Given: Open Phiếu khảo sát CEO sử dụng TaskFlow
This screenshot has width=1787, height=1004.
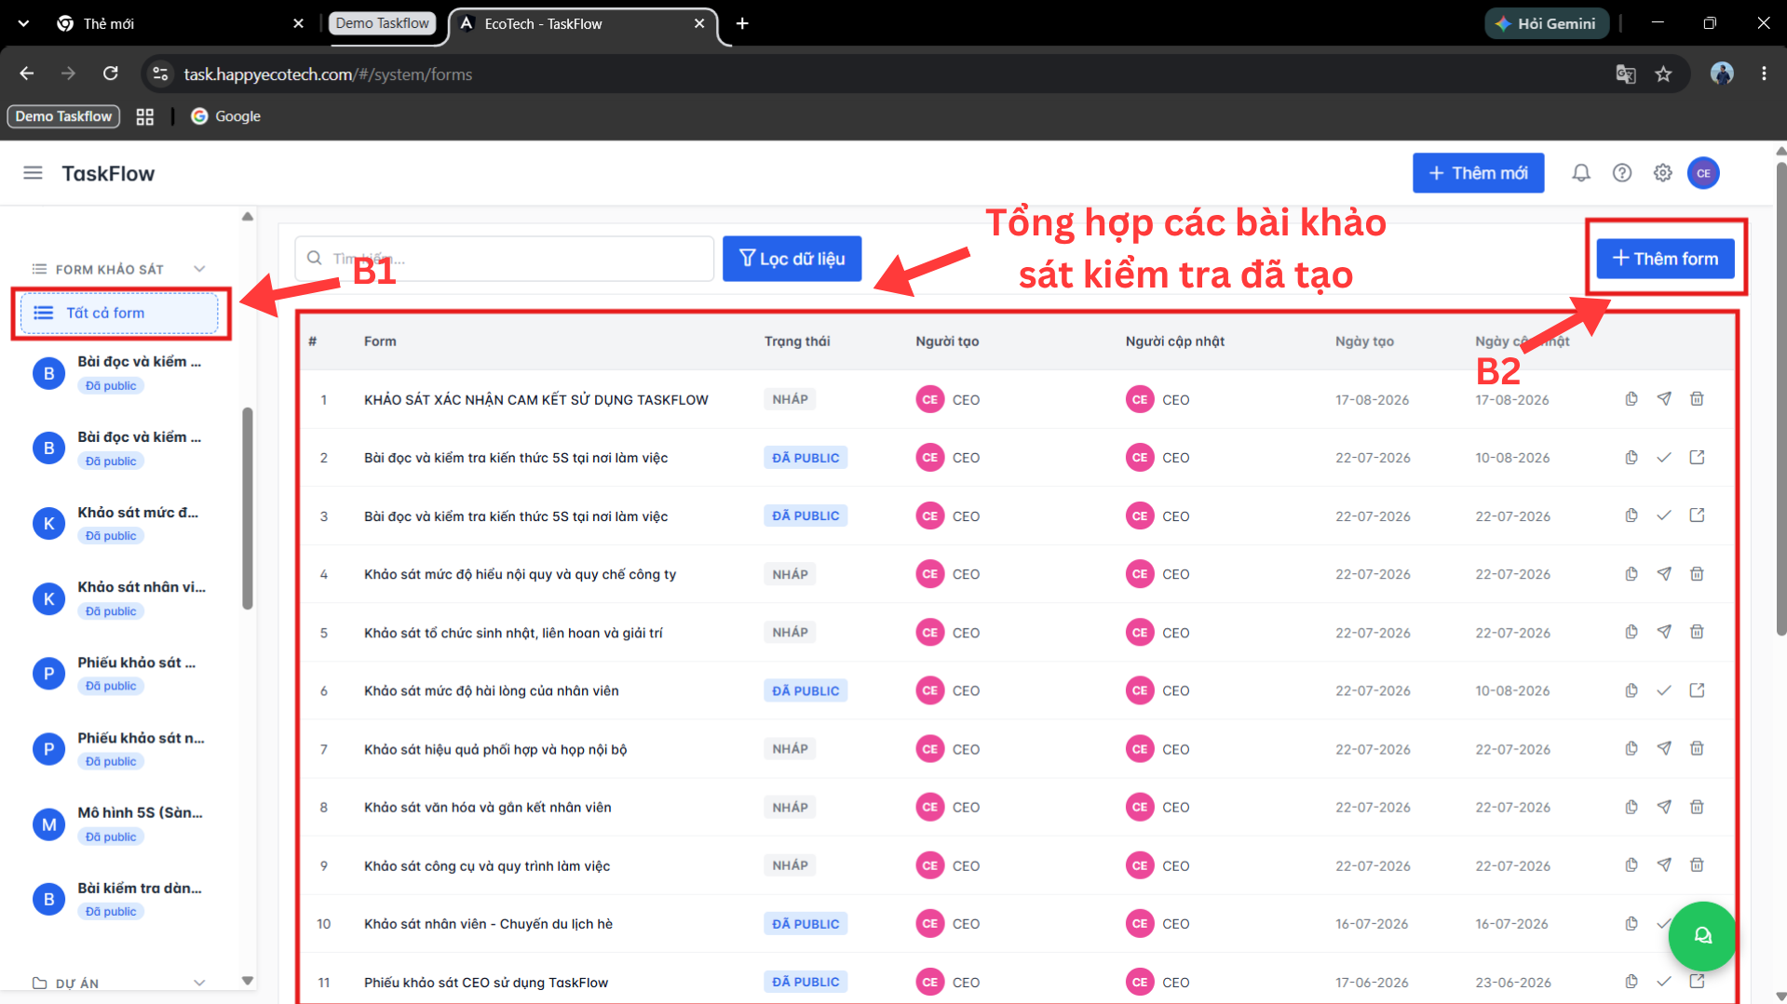Looking at the screenshot, I should pyautogui.click(x=486, y=983).
